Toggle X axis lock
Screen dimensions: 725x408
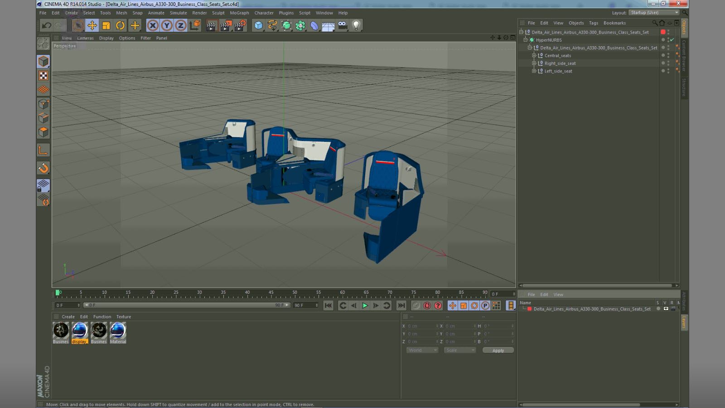(153, 25)
